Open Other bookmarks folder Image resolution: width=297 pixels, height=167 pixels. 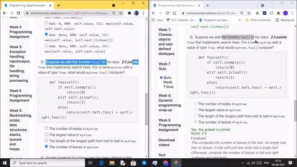[258, 20]
